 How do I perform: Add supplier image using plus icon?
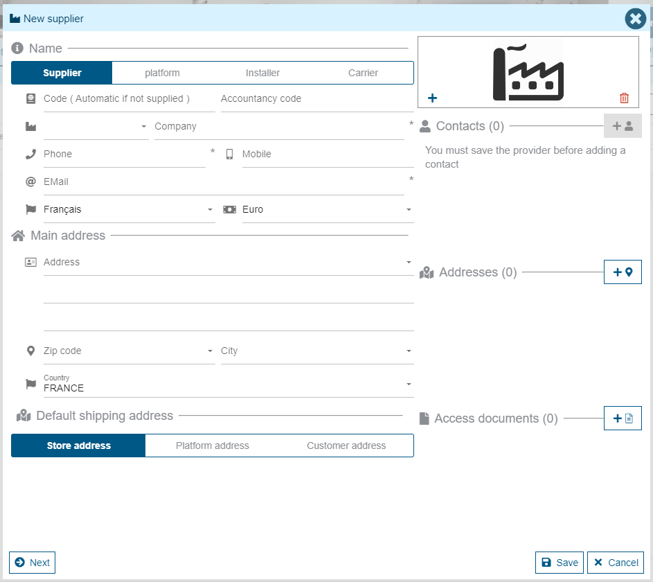pos(433,98)
